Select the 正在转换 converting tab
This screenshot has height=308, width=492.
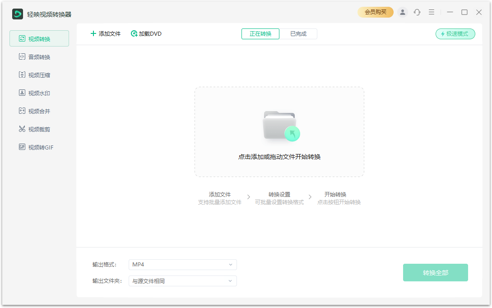pos(260,33)
